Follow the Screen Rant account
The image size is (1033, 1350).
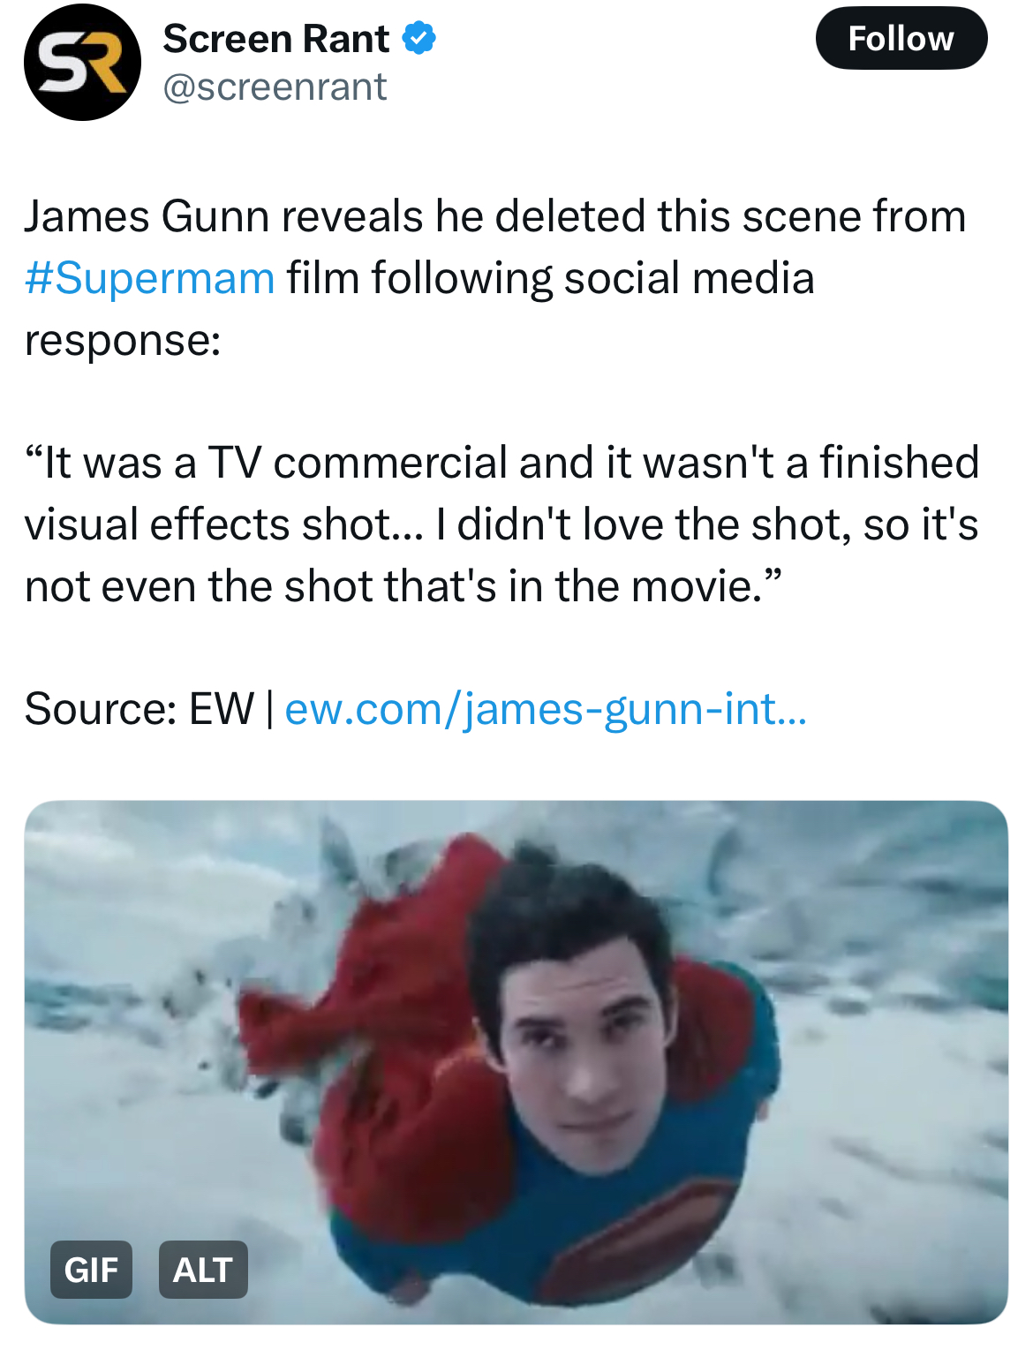pos(901,39)
